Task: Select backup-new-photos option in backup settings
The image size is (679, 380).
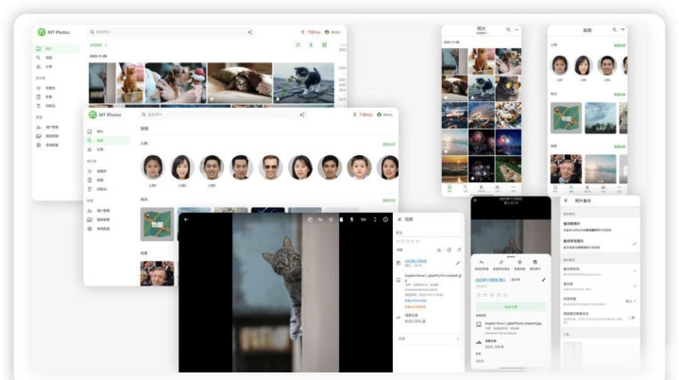Action: click(x=600, y=227)
